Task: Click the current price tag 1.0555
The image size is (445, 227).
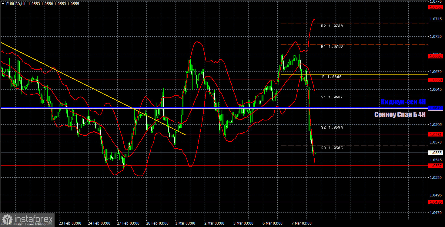Action: tap(436, 153)
